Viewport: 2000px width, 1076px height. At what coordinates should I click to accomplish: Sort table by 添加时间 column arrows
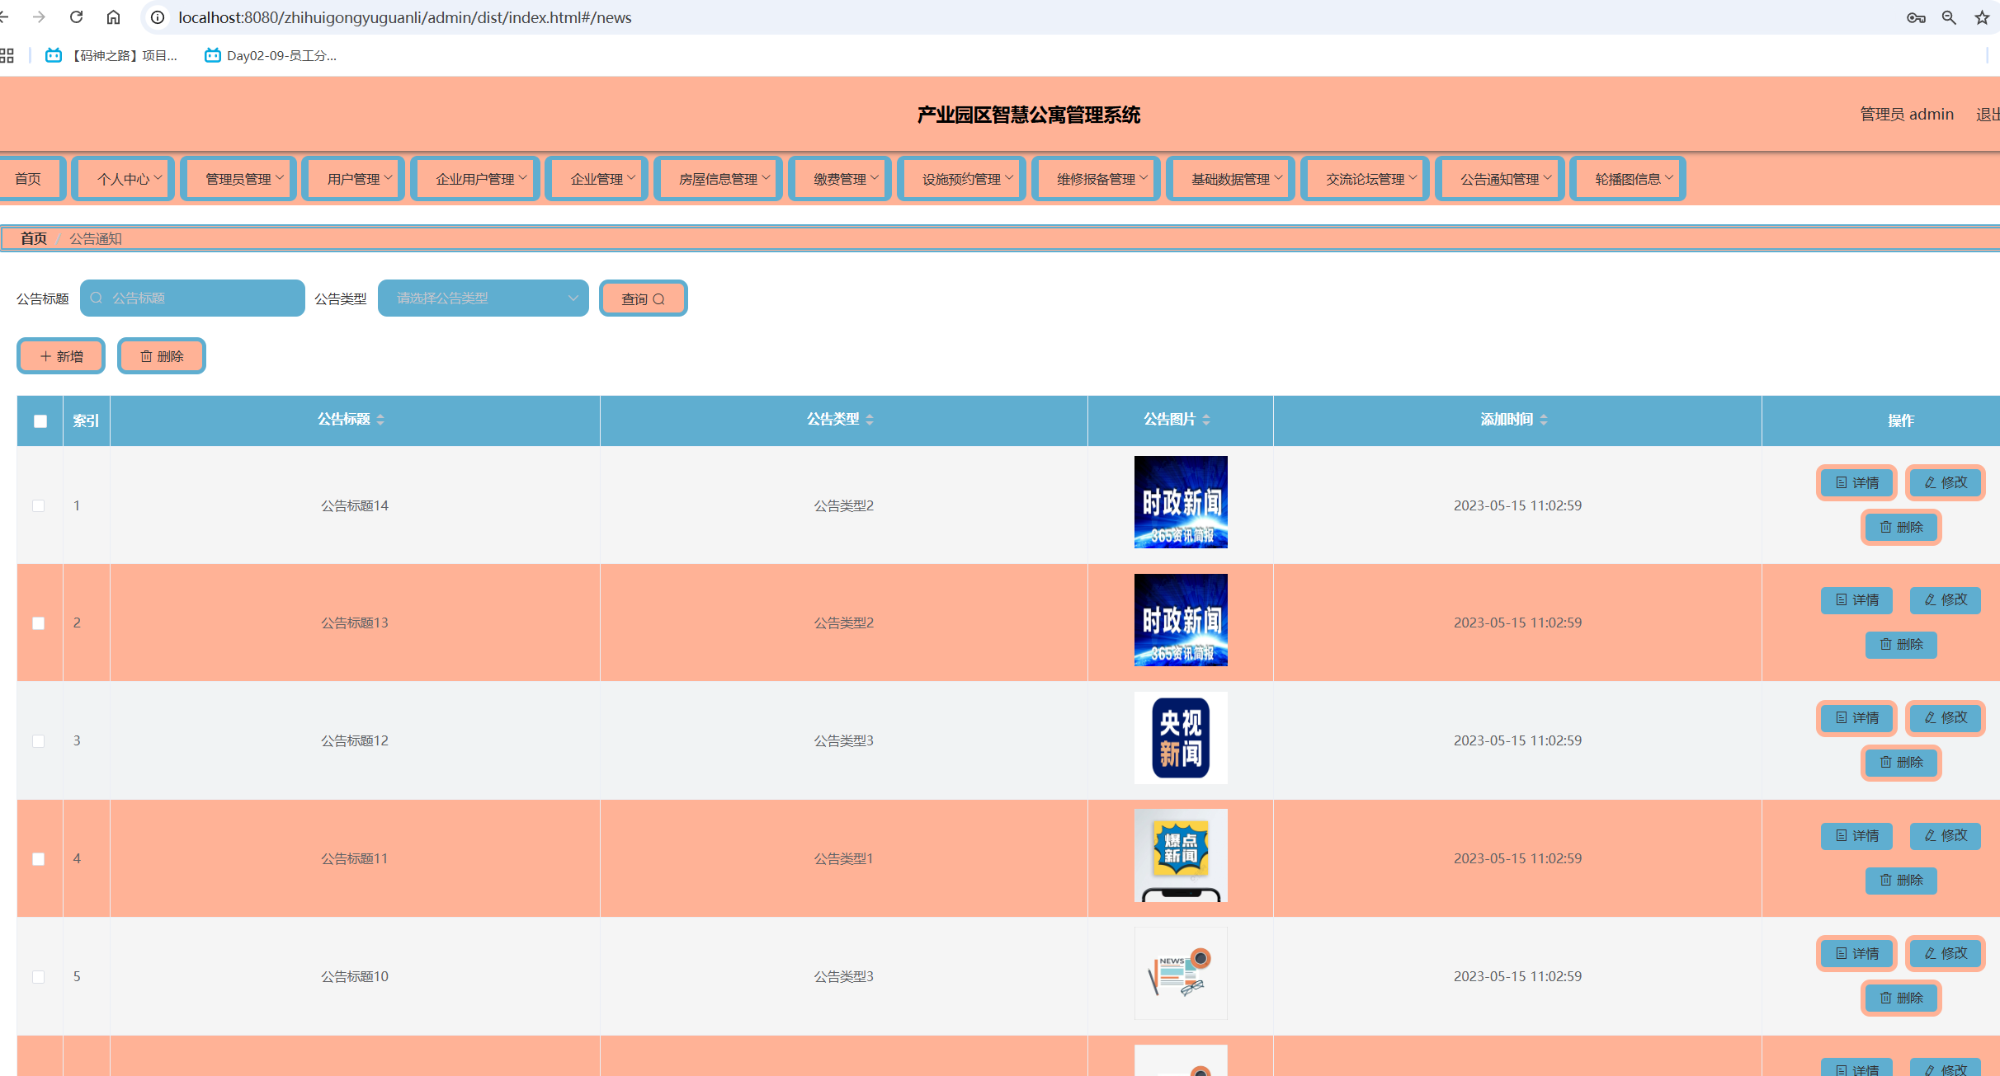click(1544, 420)
